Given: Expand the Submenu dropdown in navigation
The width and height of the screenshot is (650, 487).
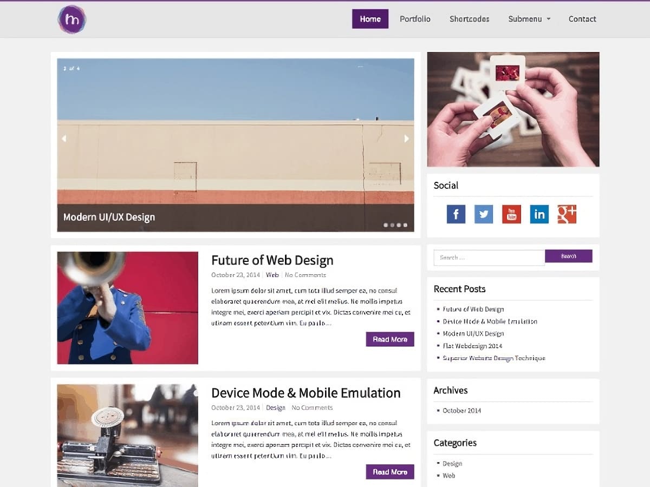Looking at the screenshot, I should [x=529, y=19].
